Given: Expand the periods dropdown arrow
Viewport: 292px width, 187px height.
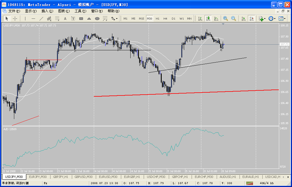Looking at the screenshot, I should [x=275, y=18].
